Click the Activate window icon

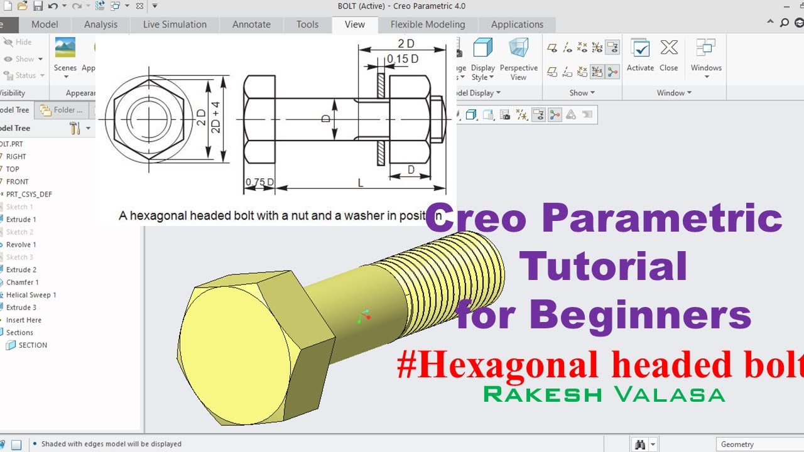640,48
